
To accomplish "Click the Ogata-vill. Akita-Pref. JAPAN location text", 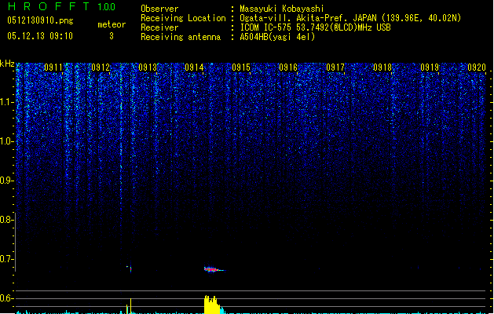I will click(350, 18).
